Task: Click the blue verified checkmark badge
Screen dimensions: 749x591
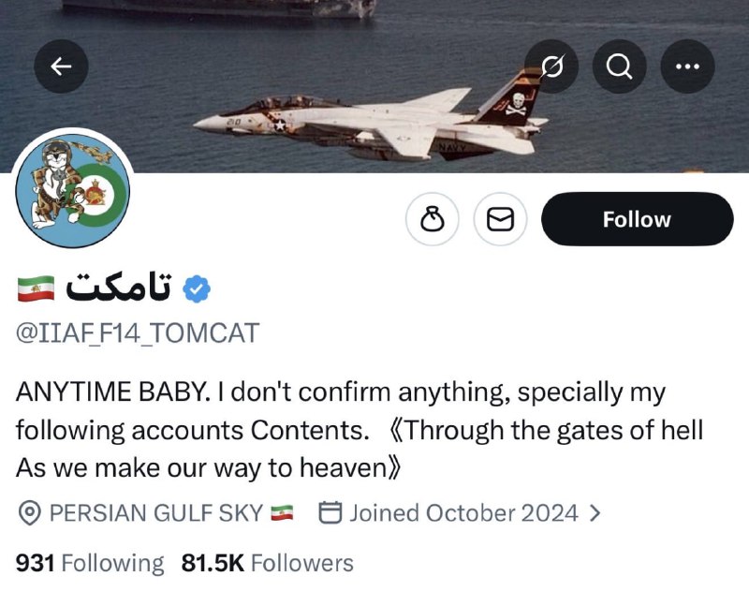Action: (x=196, y=289)
